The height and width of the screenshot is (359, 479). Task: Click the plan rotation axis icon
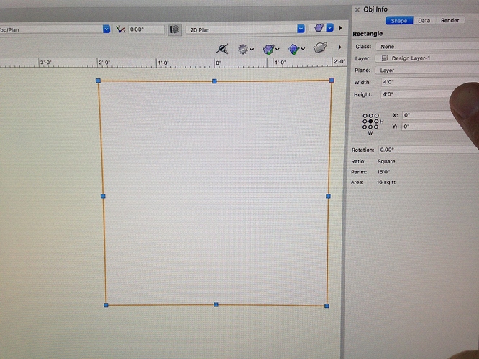coord(120,29)
